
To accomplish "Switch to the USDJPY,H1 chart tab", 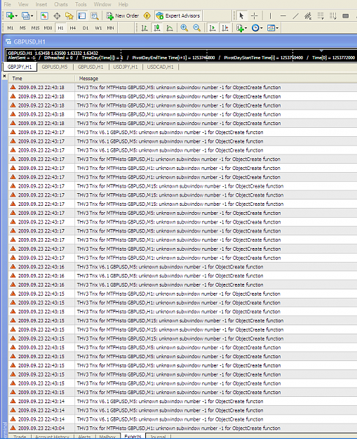I will pos(126,67).
